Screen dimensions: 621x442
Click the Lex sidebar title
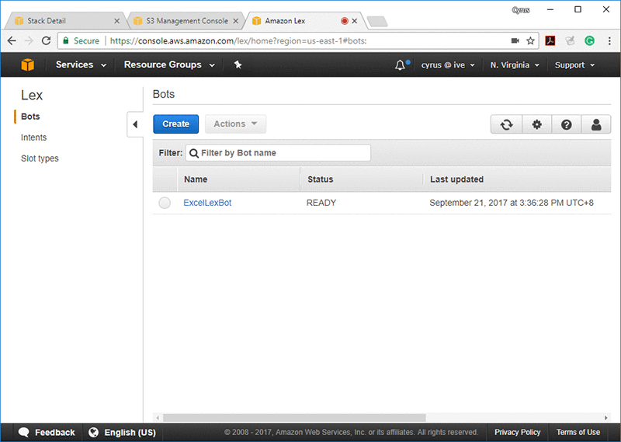point(32,95)
